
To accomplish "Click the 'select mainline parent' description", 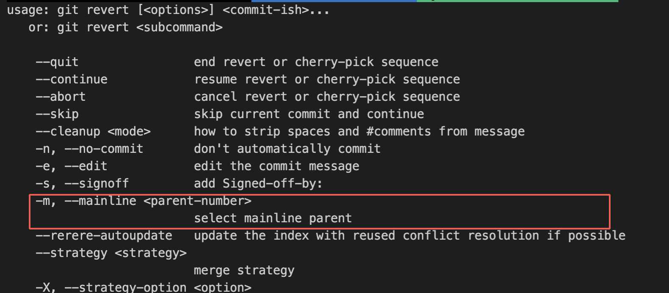I will pyautogui.click(x=273, y=218).
